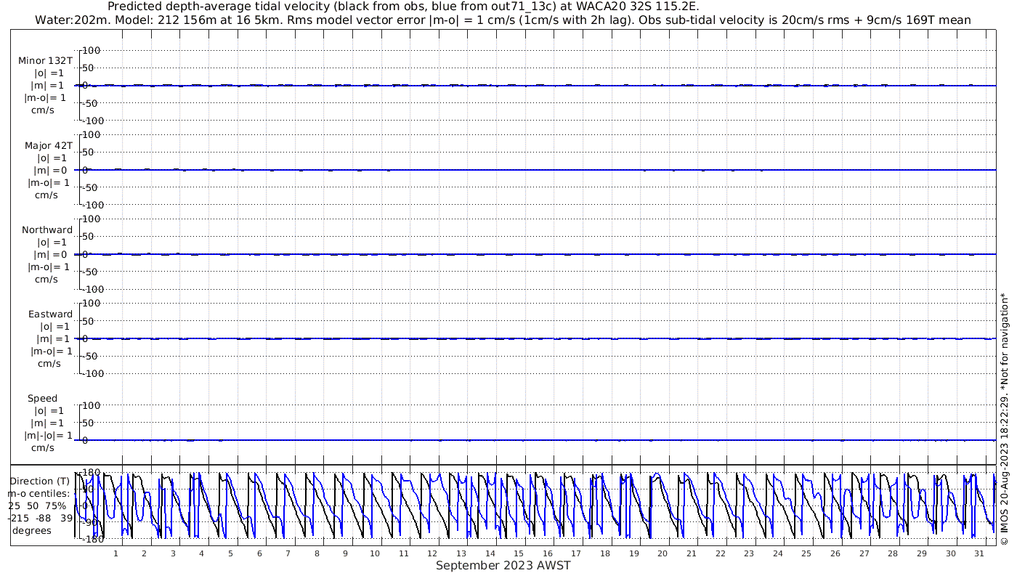1017x581 pixels.
Task: Select the 'Speed' panel label
Action: click(42, 398)
